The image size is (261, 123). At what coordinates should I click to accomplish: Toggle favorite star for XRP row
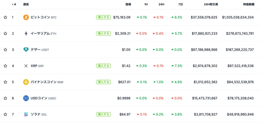(x=5, y=66)
